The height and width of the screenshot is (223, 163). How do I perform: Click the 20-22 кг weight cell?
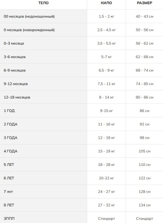click(106, 178)
